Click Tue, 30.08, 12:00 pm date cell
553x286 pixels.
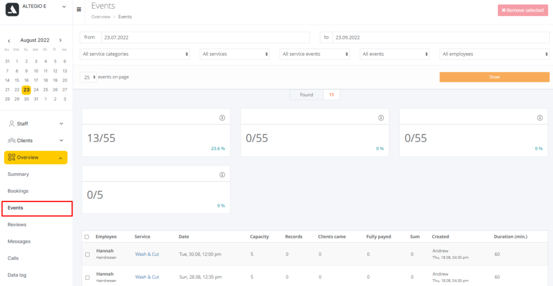click(x=200, y=254)
